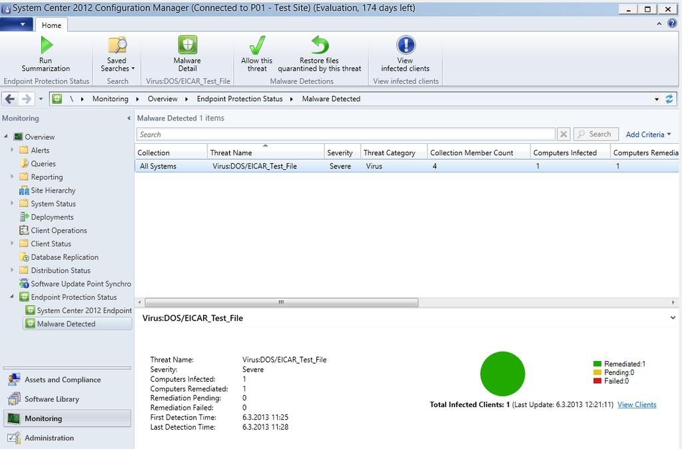The width and height of the screenshot is (682, 449).
Task: Open the View Clients link
Action: tap(637, 404)
